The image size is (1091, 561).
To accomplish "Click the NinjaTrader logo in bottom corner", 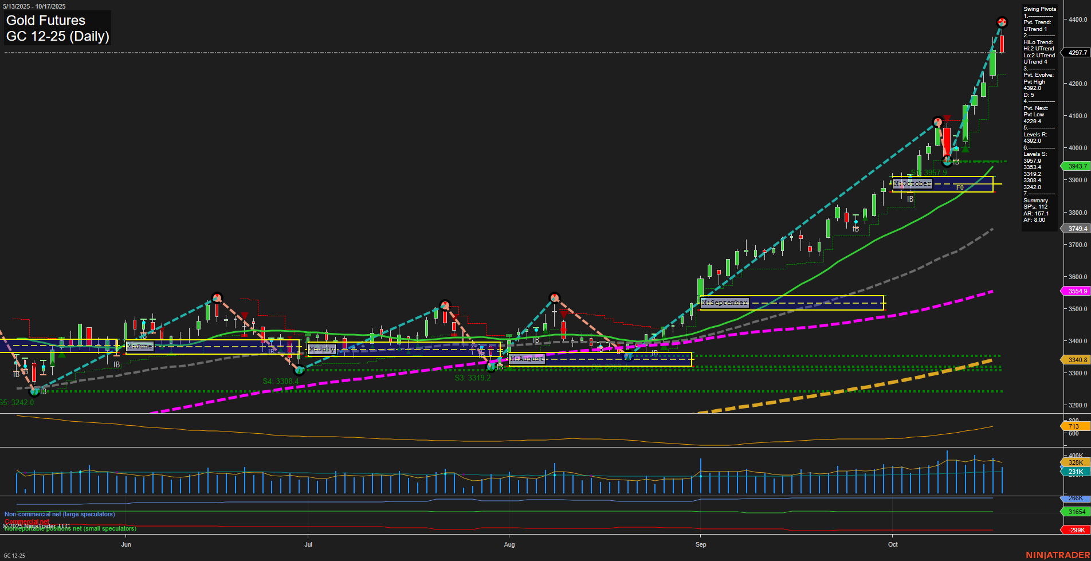I will click(x=1057, y=555).
